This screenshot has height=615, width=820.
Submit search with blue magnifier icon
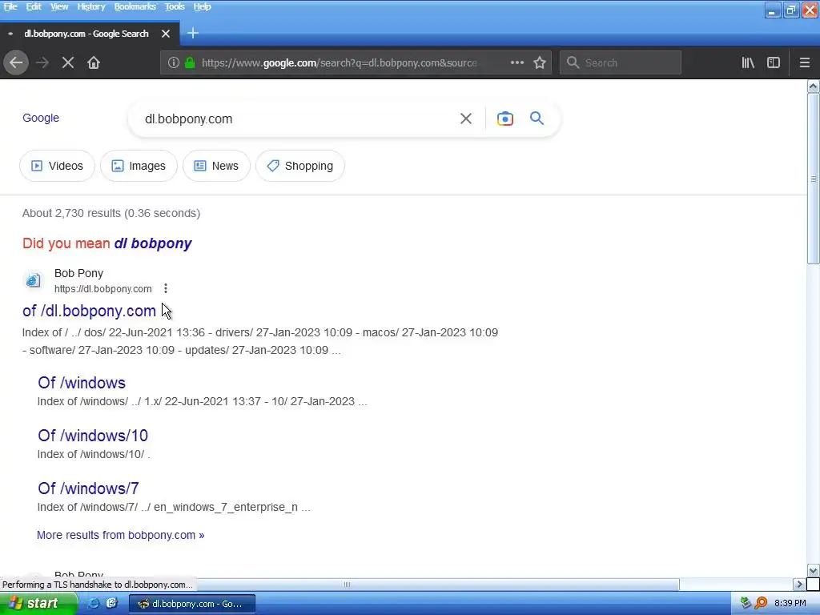click(x=537, y=119)
